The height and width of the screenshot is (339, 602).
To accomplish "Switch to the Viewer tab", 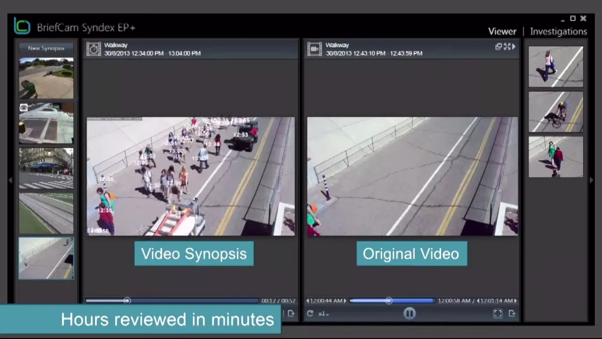I will pyautogui.click(x=502, y=32).
